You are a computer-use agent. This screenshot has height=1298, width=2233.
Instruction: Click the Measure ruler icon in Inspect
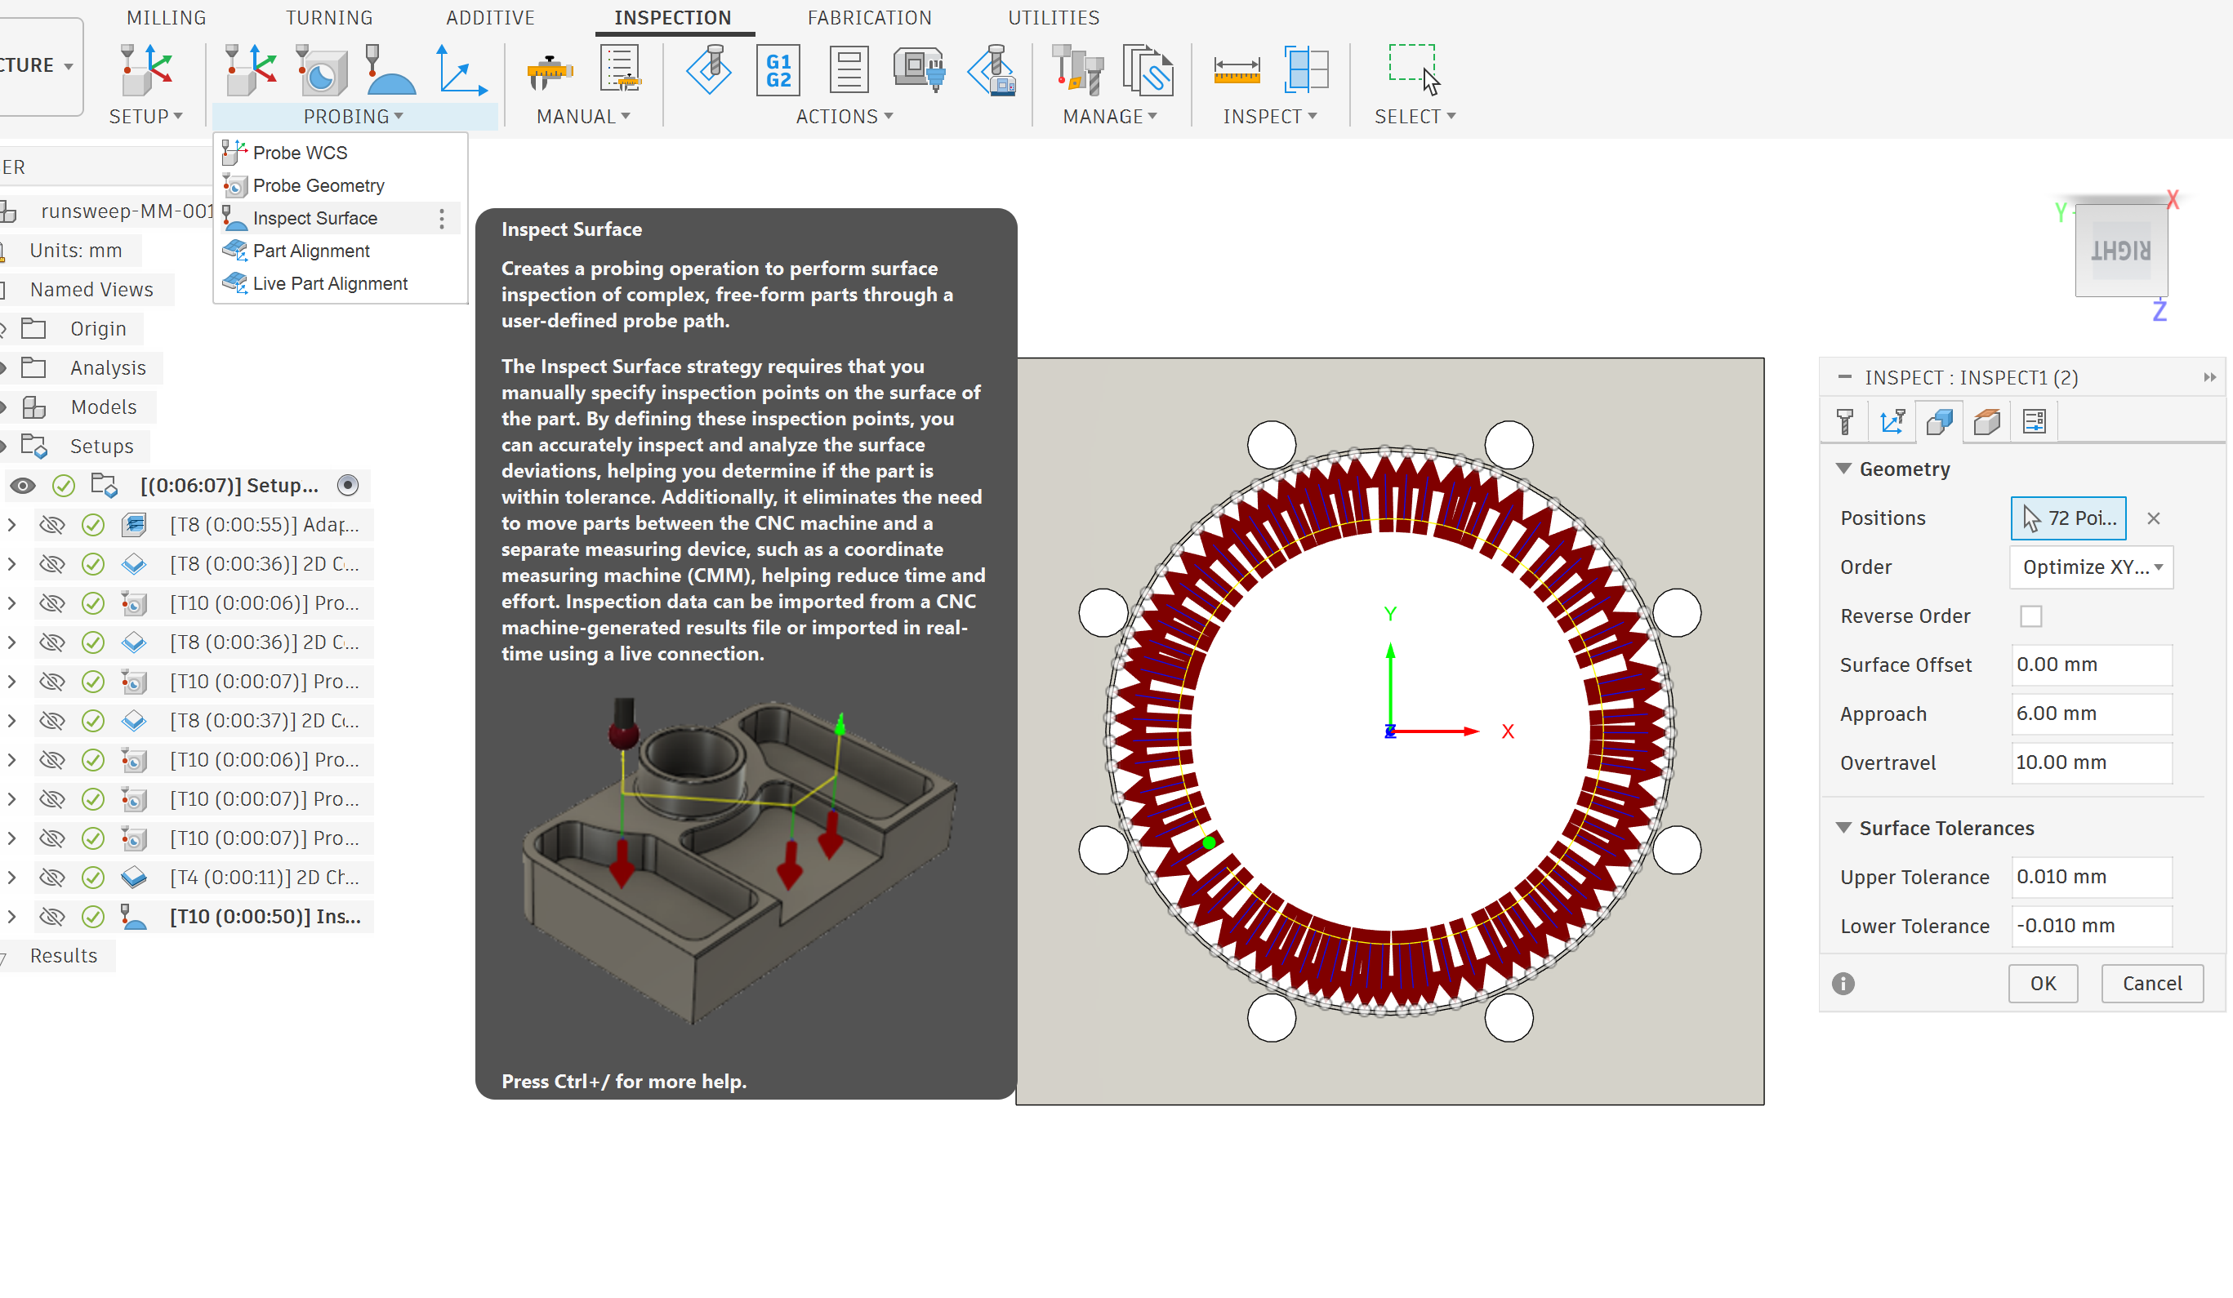pyautogui.click(x=1237, y=70)
